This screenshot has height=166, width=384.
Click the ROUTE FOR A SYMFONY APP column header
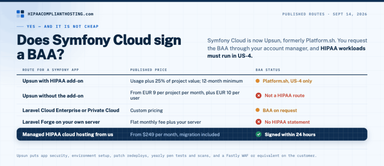(51, 70)
